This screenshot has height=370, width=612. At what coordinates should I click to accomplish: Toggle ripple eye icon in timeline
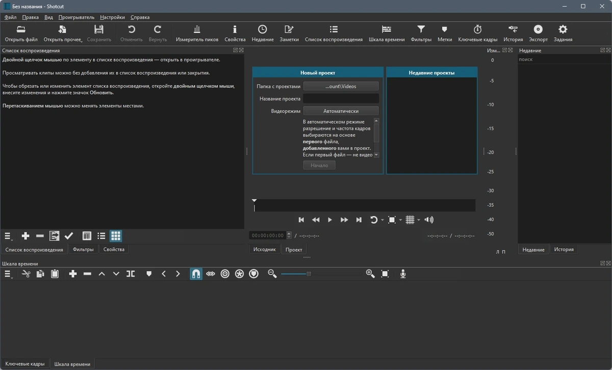(211, 274)
